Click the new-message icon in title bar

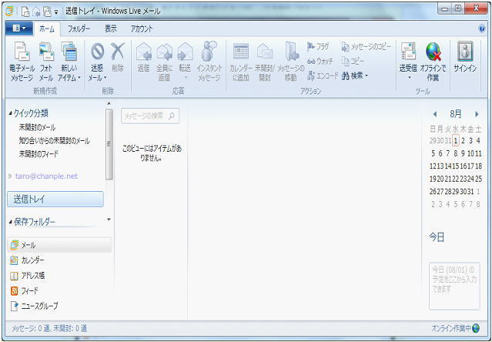pyautogui.click(x=26, y=12)
